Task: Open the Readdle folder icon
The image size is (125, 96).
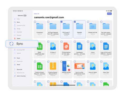Action: coord(79,26)
